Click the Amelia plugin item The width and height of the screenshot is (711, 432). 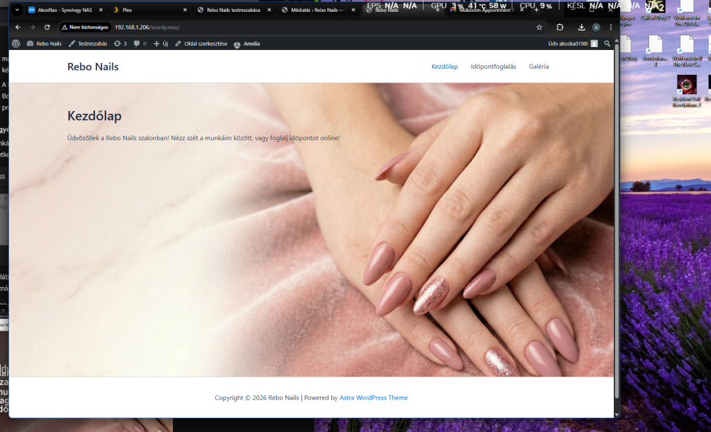[x=246, y=44]
